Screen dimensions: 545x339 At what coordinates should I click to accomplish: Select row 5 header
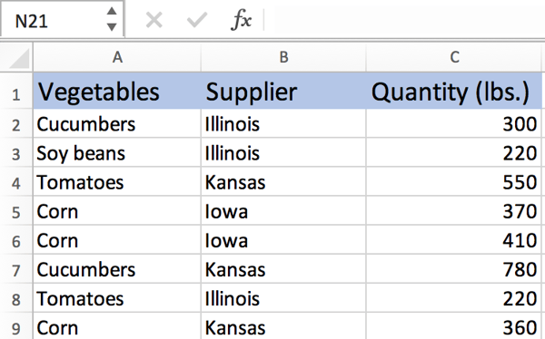pyautogui.click(x=16, y=212)
